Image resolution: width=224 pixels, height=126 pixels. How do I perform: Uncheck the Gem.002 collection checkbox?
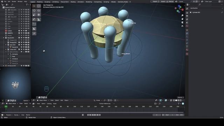[19, 45]
